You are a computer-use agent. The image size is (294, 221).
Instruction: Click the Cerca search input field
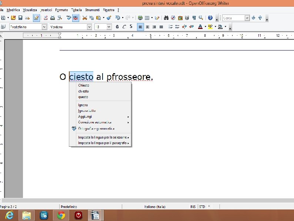pyautogui.click(x=234, y=18)
